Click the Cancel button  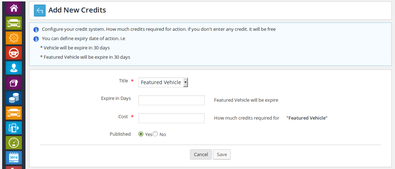pos(201,154)
